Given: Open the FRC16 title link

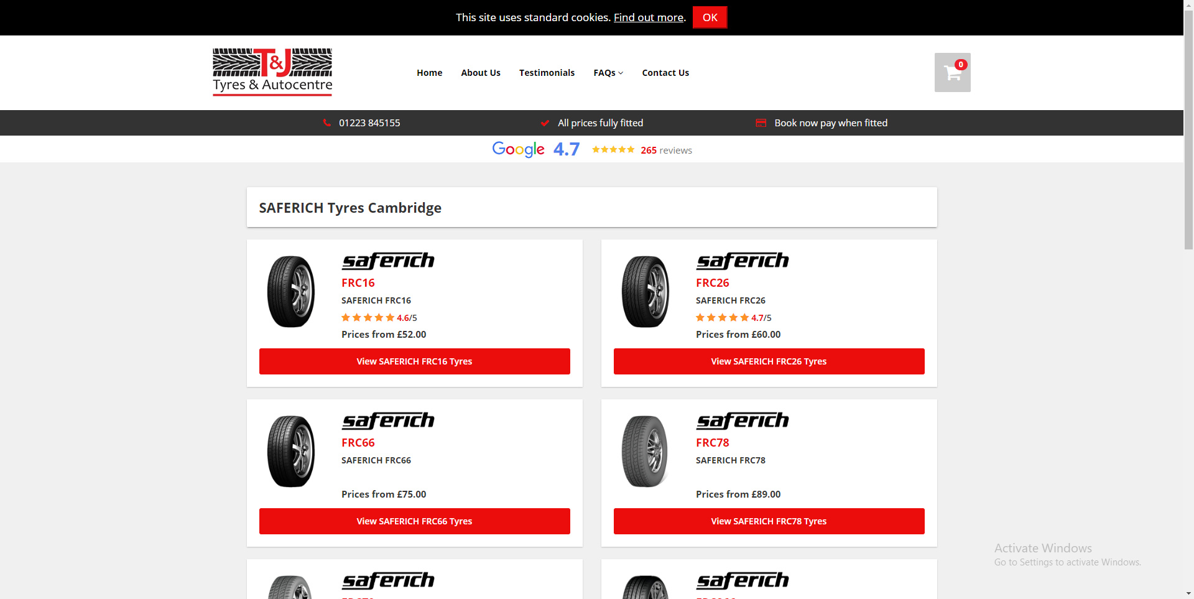Looking at the screenshot, I should tap(358, 283).
